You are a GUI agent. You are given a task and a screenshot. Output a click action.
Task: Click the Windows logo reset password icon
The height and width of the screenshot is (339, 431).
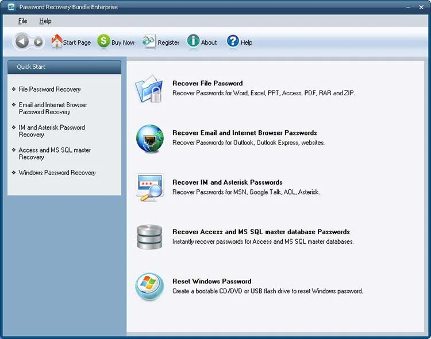[x=149, y=287]
